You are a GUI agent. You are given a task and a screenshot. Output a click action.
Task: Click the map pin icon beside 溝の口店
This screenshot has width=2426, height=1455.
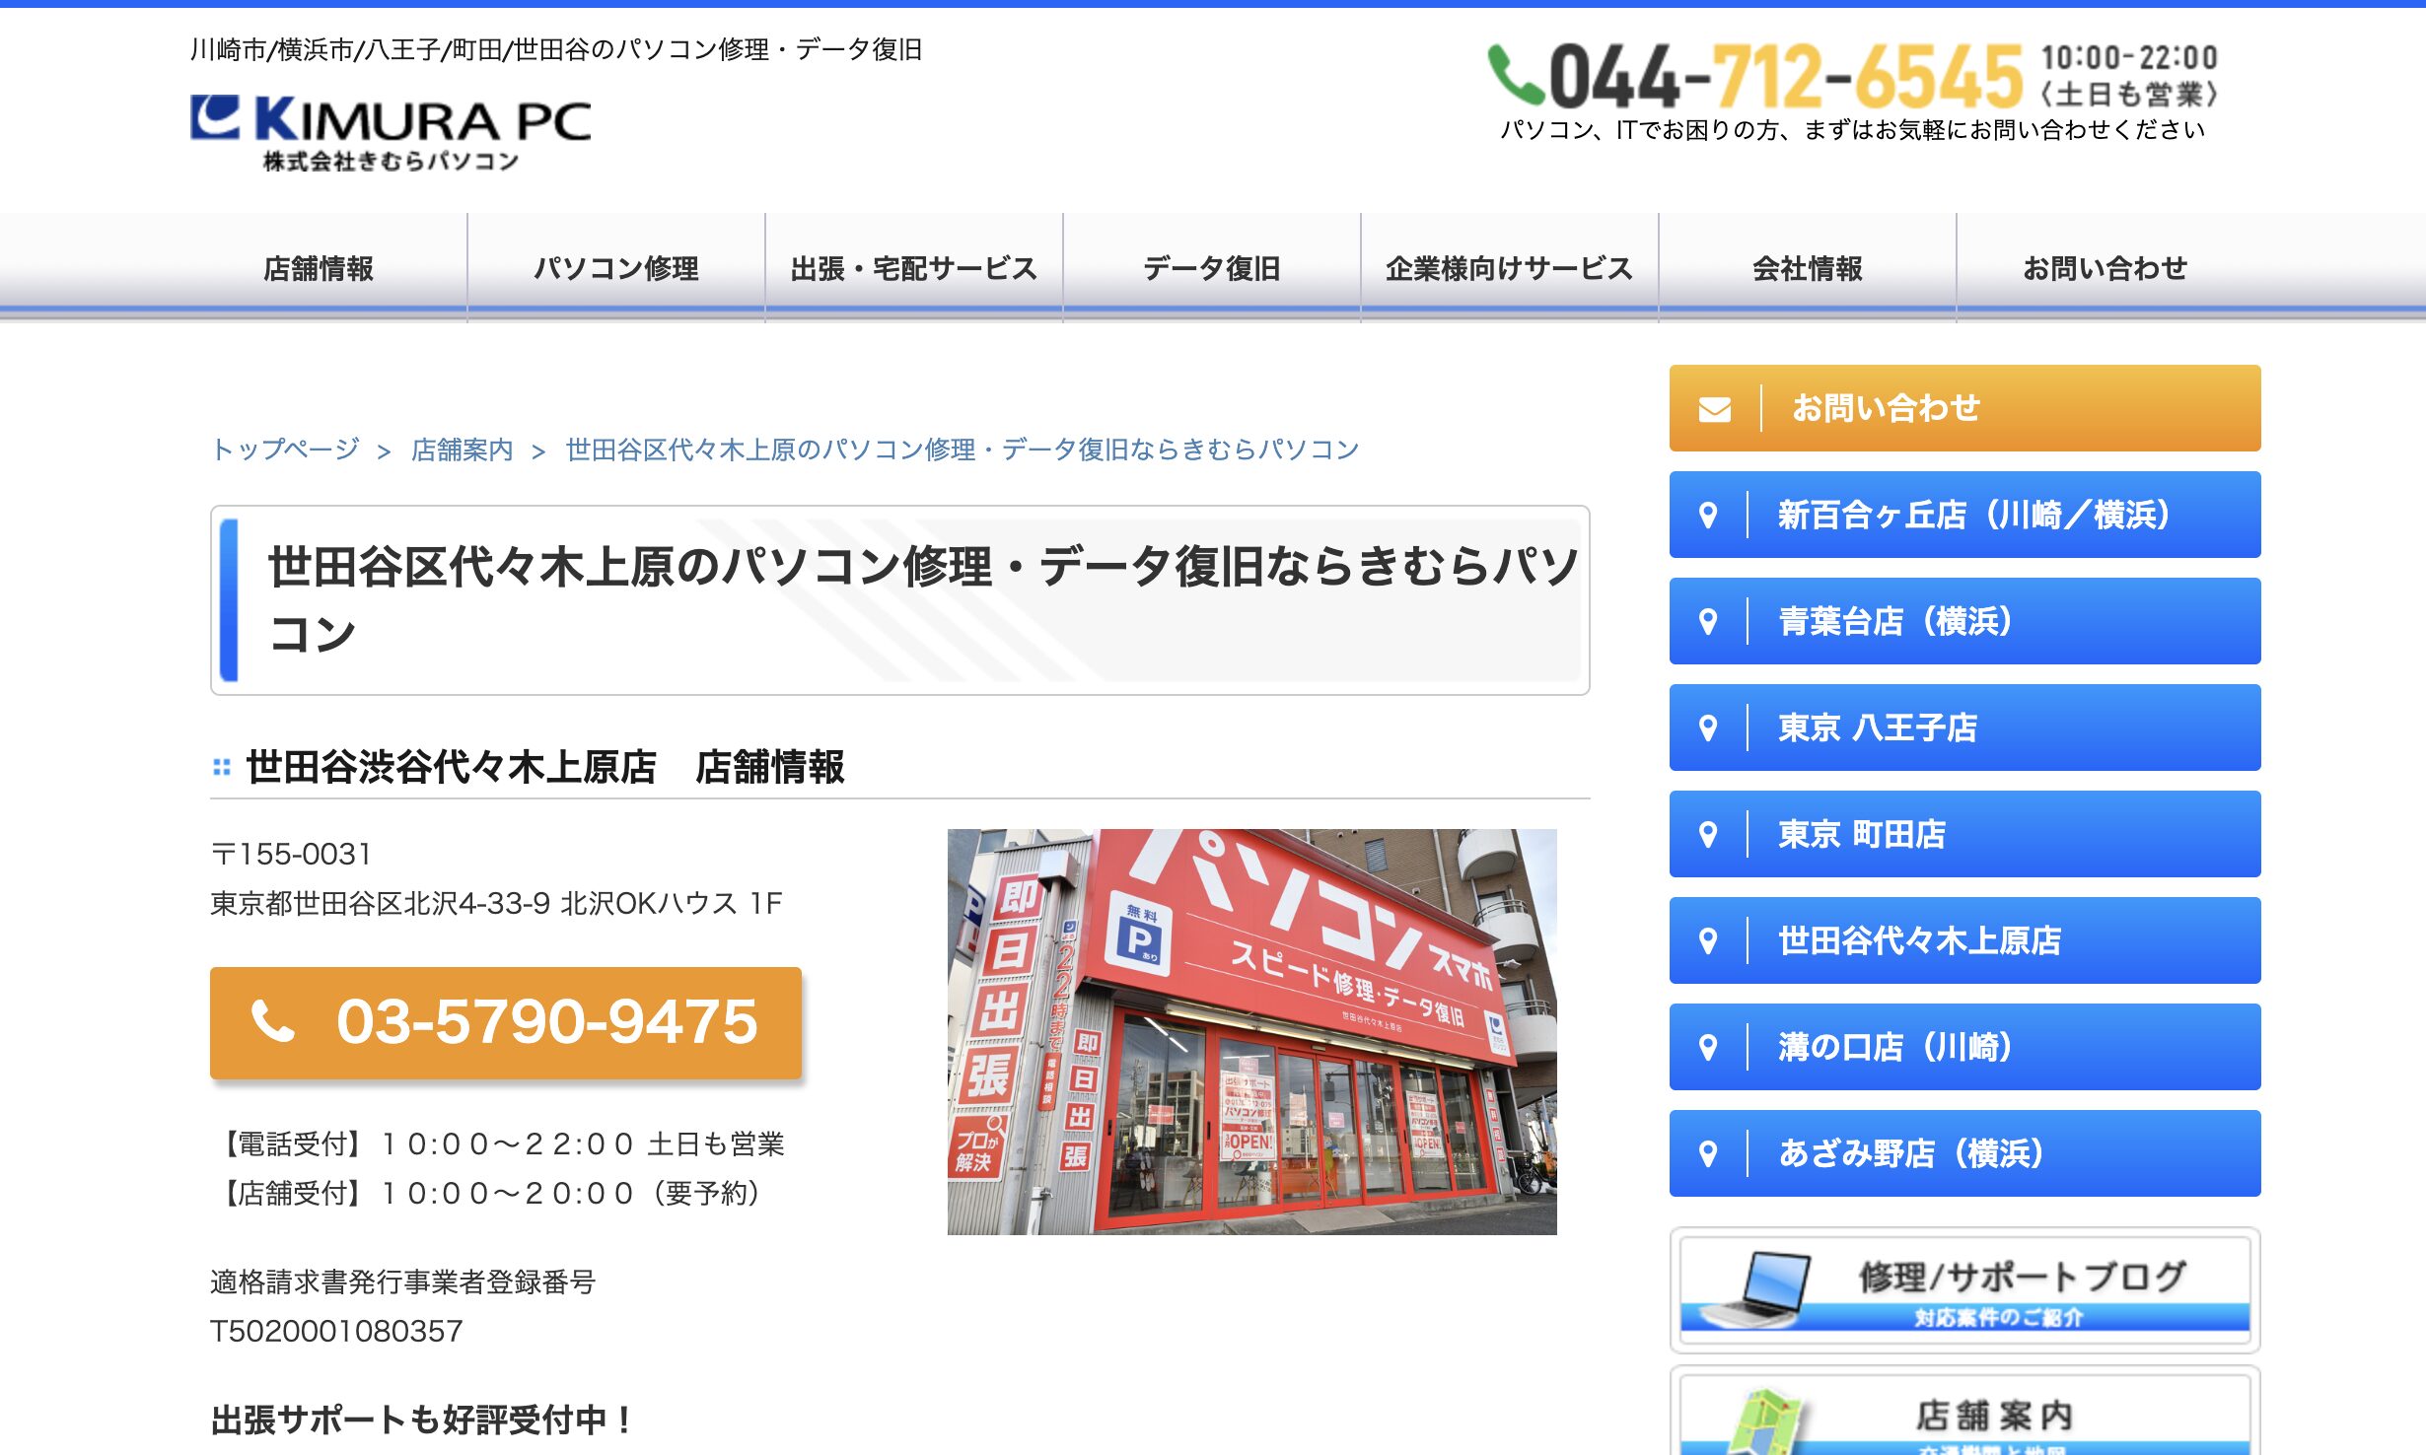(x=1708, y=1047)
